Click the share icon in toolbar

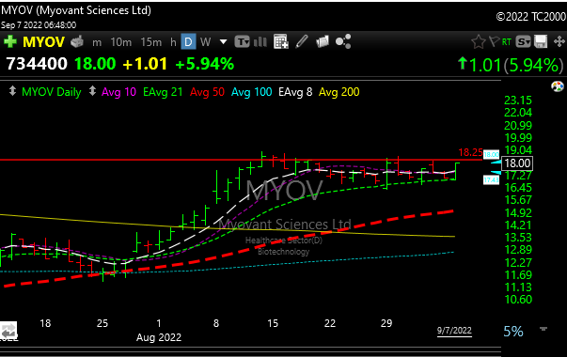pyautogui.click(x=343, y=42)
